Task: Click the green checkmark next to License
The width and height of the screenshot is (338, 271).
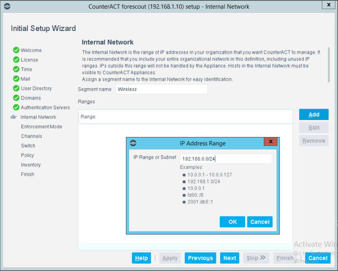Action: (x=16, y=59)
